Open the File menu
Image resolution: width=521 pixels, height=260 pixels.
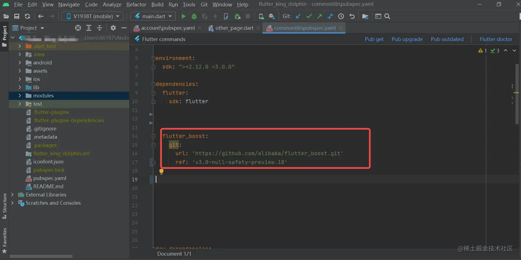[18, 4]
